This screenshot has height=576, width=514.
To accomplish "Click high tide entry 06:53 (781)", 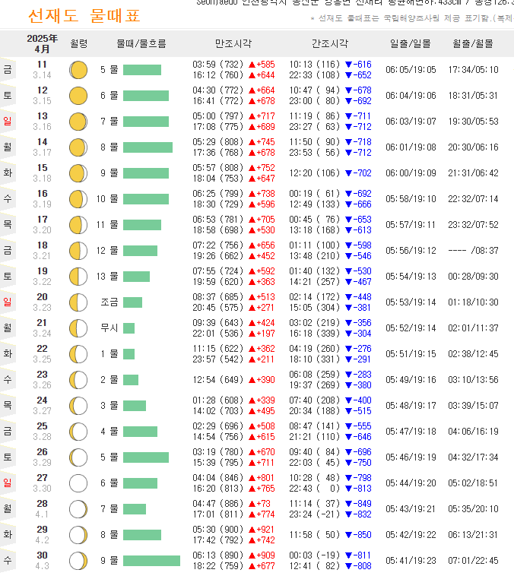I will (x=218, y=220).
